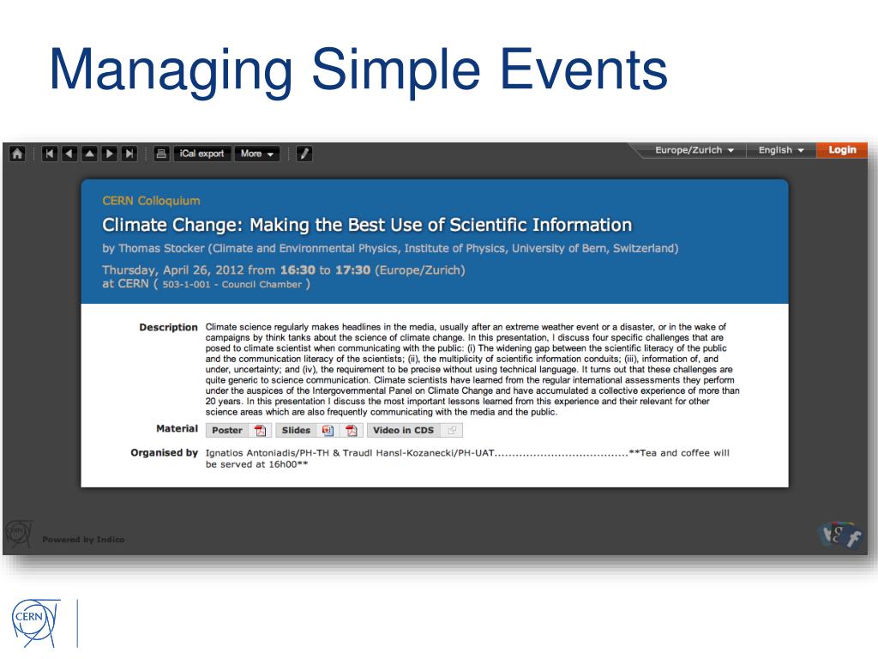The width and height of the screenshot is (878, 659).
Task: Open the Europe/Zurich timezone dropdown
Action: coord(695,150)
